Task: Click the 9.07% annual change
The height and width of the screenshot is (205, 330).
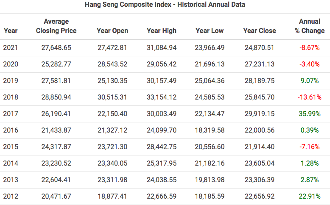Action: 310,81
